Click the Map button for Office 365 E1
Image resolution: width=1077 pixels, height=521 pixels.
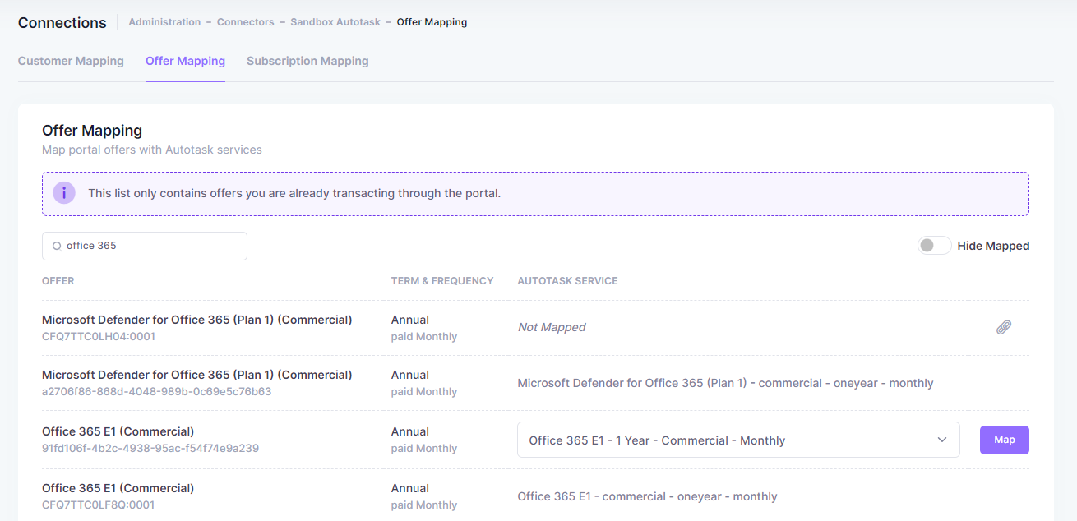(x=1005, y=440)
